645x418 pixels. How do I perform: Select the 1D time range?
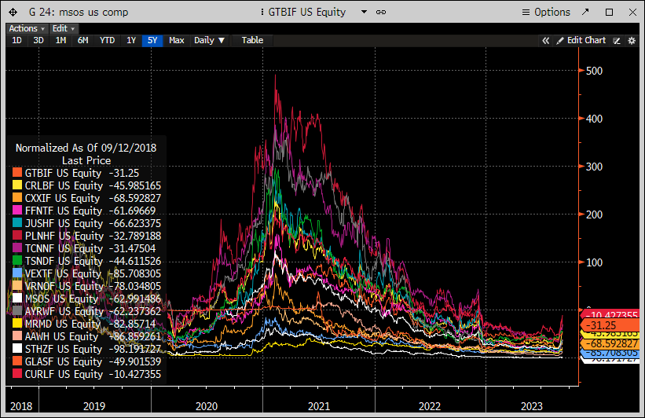point(16,40)
